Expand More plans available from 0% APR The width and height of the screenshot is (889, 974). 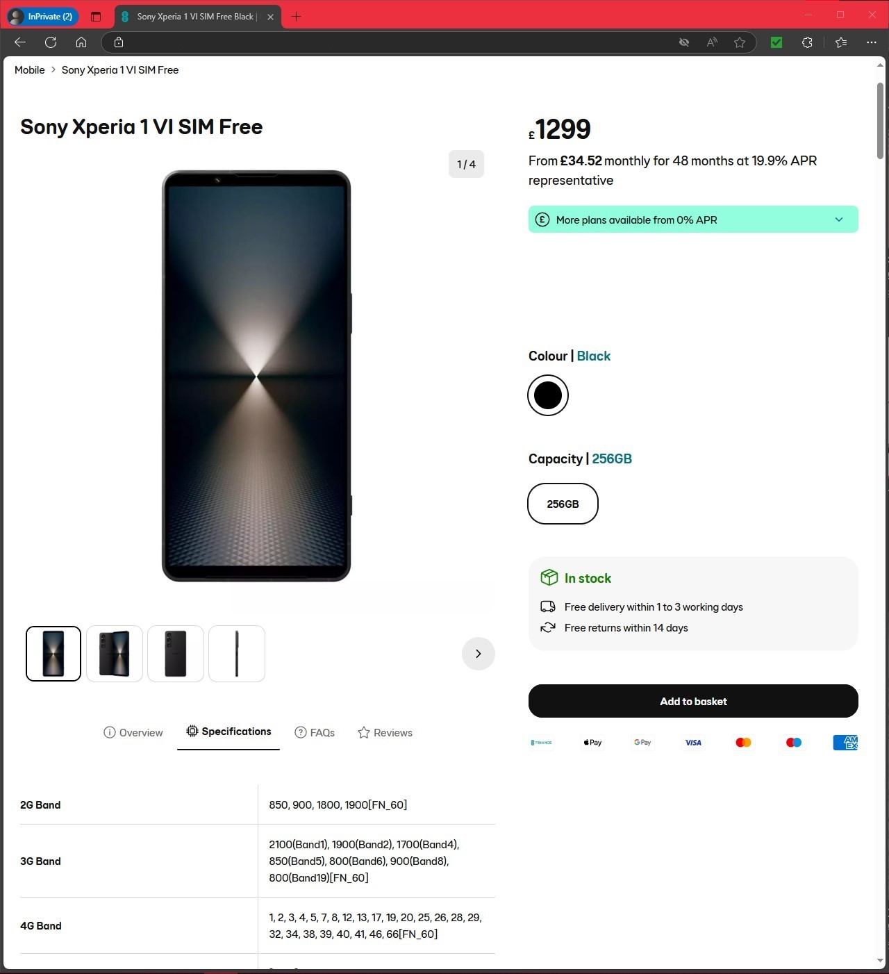[693, 220]
